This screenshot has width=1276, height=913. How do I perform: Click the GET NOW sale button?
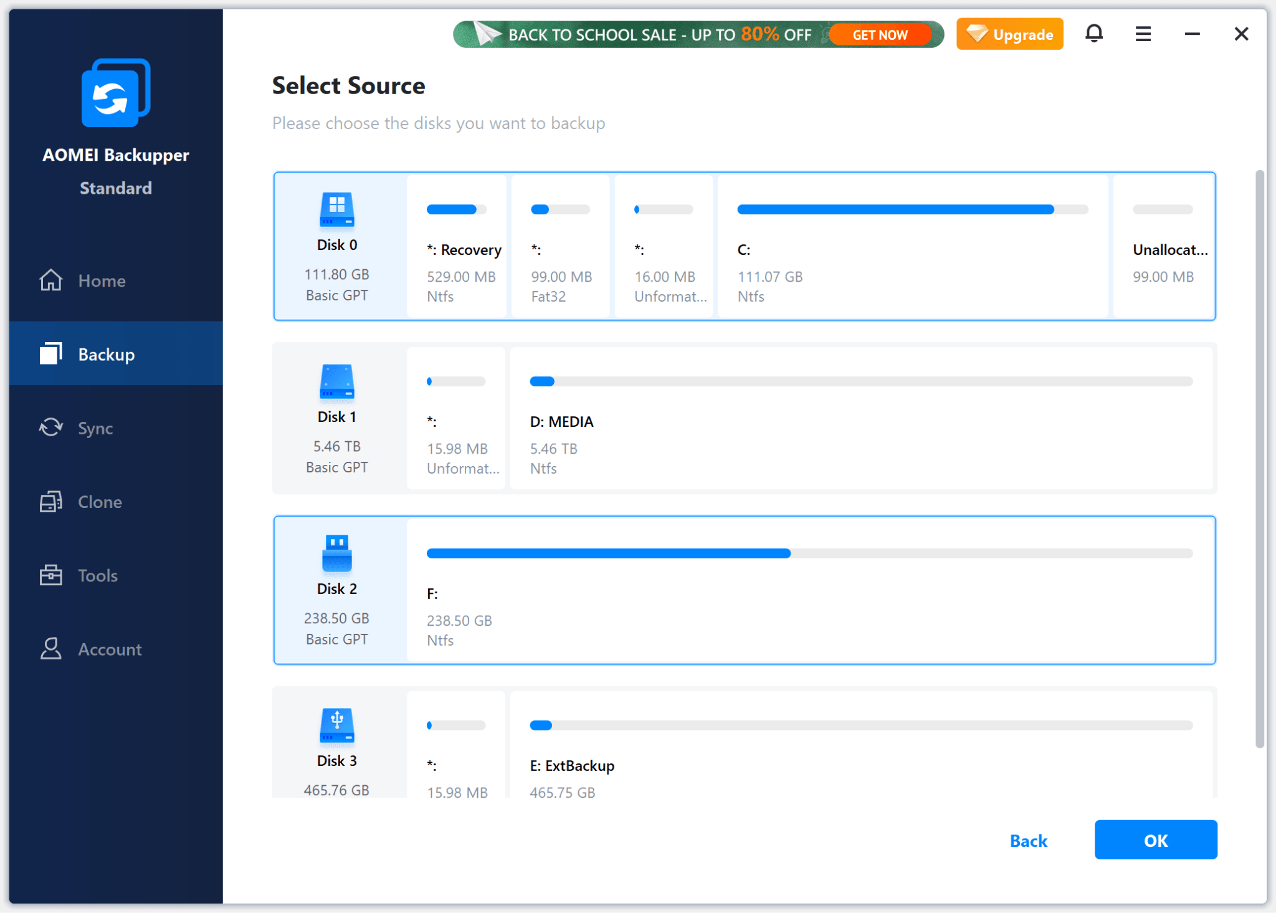pos(880,35)
